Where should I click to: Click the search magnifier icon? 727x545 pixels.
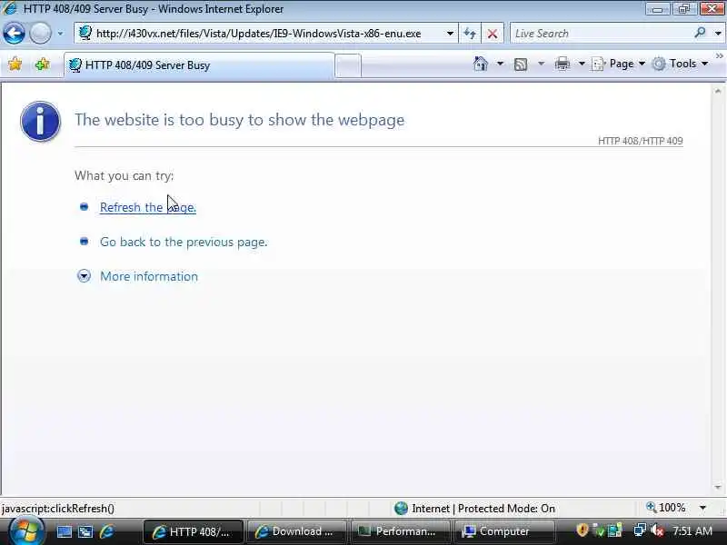point(700,33)
